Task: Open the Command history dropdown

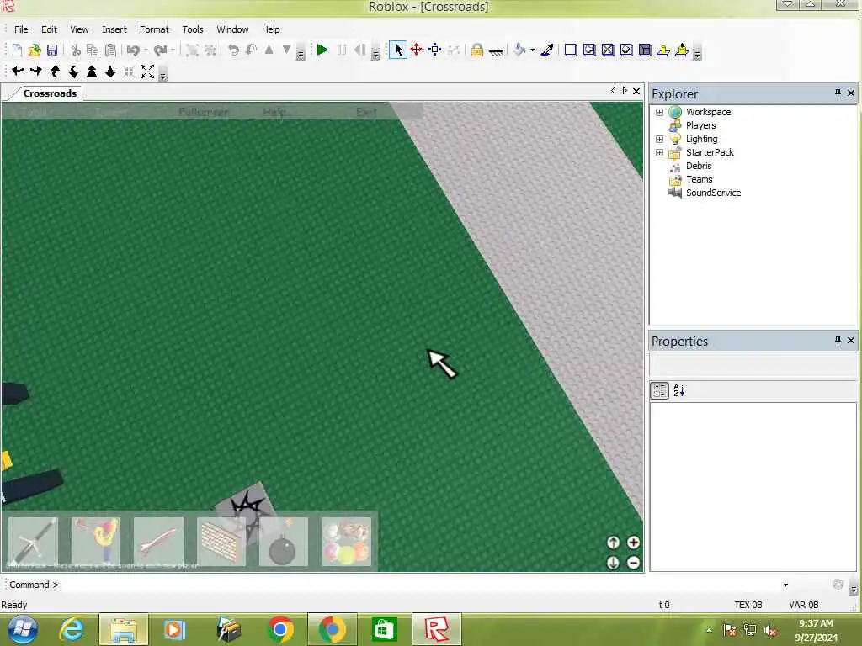Action: click(785, 585)
